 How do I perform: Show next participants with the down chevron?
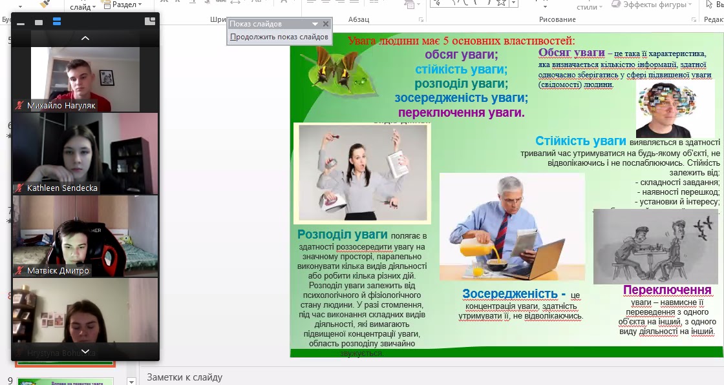(85, 351)
